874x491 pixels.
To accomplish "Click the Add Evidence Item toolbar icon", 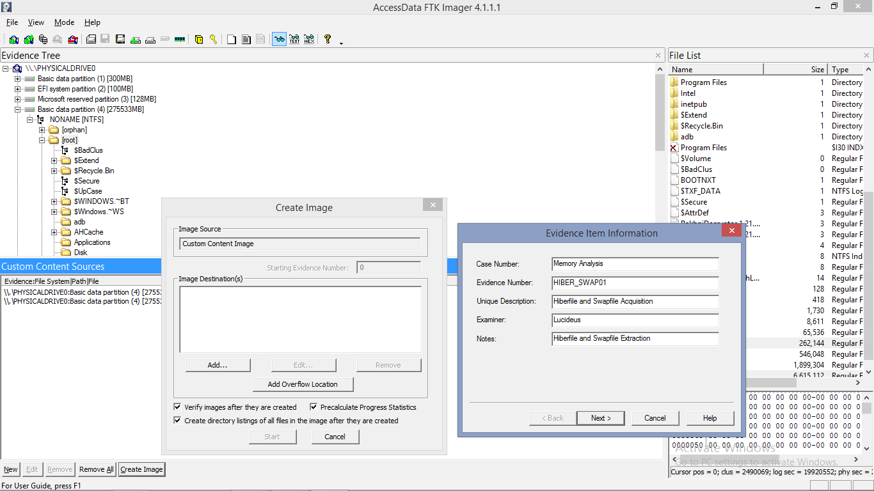I will [13, 39].
